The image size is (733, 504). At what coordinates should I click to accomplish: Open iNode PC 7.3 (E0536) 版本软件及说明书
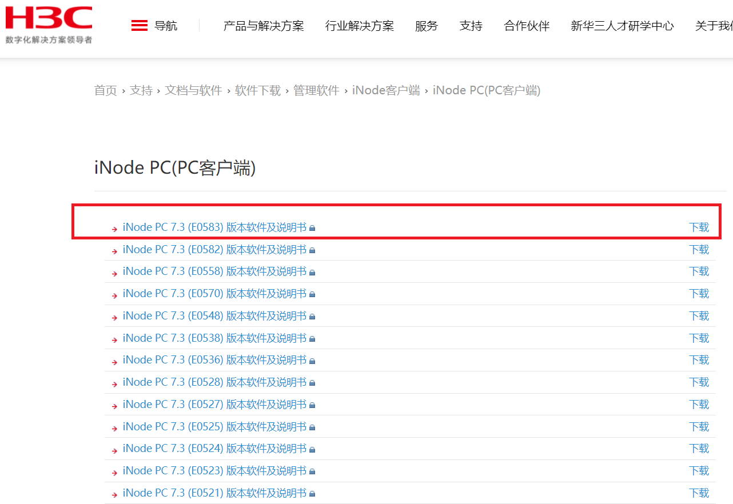214,360
